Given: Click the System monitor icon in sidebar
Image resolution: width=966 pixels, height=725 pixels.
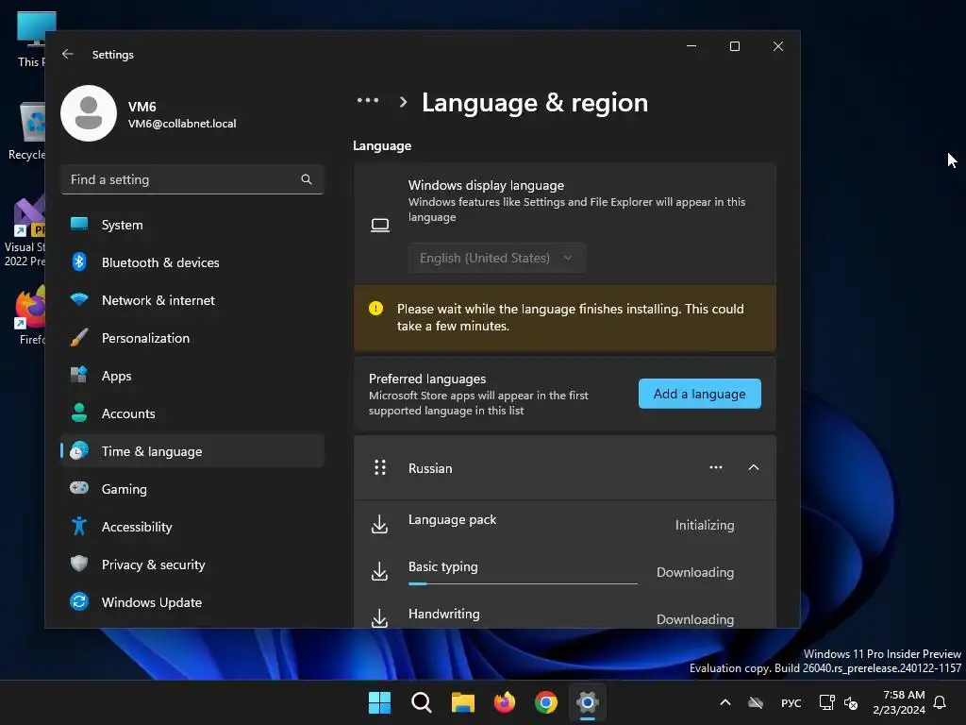Looking at the screenshot, I should pyautogui.click(x=79, y=225).
